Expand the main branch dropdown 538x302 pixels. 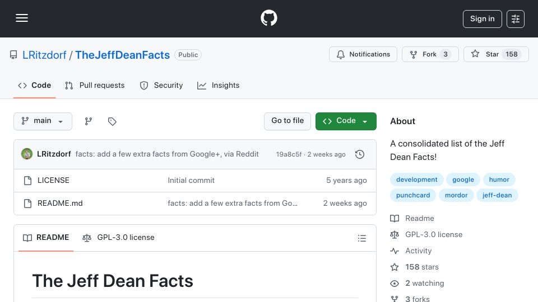click(43, 121)
